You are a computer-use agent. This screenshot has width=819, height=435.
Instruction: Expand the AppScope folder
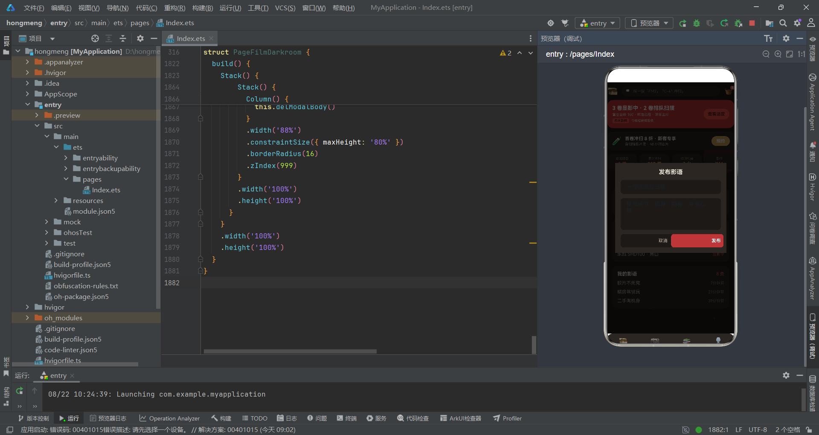click(28, 94)
